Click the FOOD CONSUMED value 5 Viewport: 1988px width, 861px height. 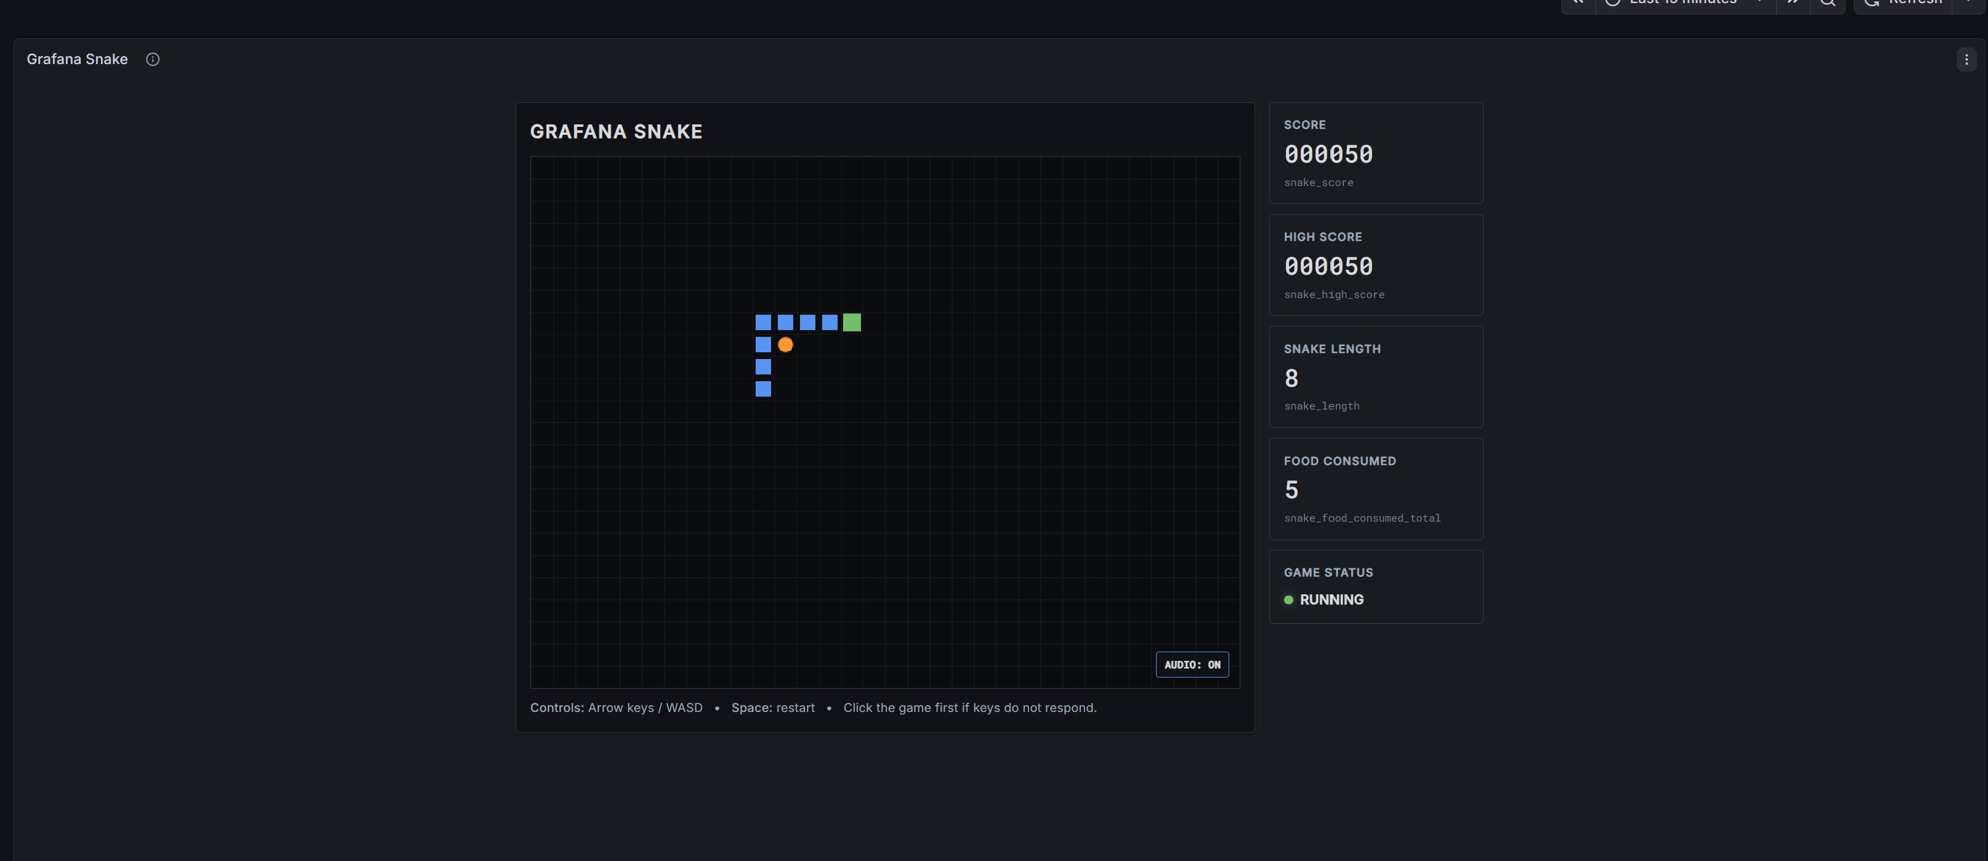pyautogui.click(x=1291, y=490)
